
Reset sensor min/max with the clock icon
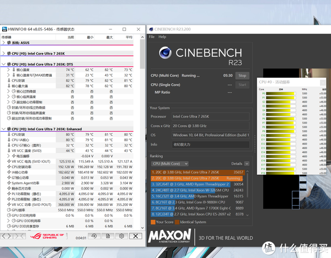[x=94, y=236]
